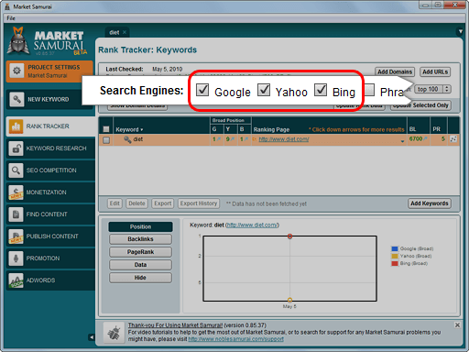The height and width of the screenshot is (352, 469).
Task: Click the Yahoo position value 9
Action: [x=228, y=139]
